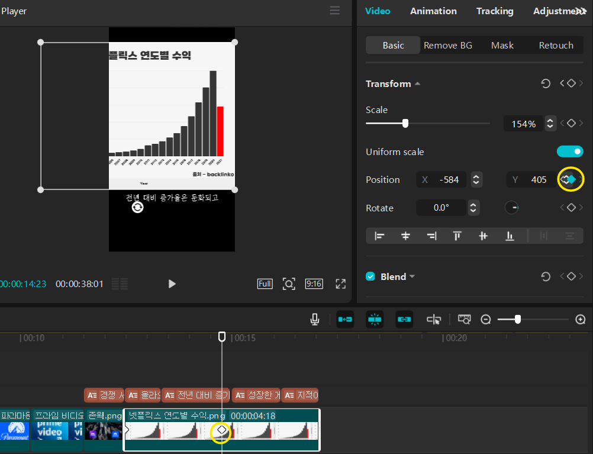Open the Video tab
The height and width of the screenshot is (454, 593).
pos(378,11)
